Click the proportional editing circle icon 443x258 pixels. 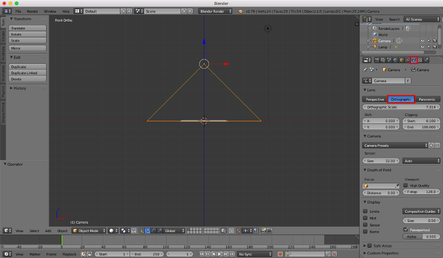(x=231, y=231)
